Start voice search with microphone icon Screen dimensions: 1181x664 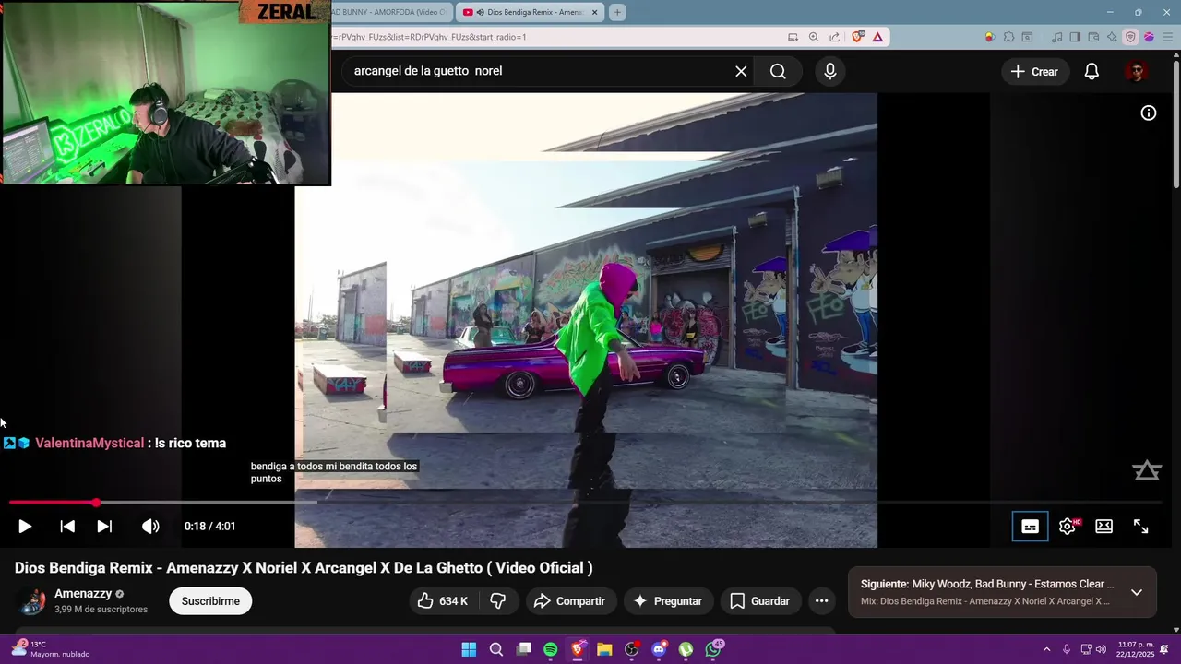coord(830,71)
